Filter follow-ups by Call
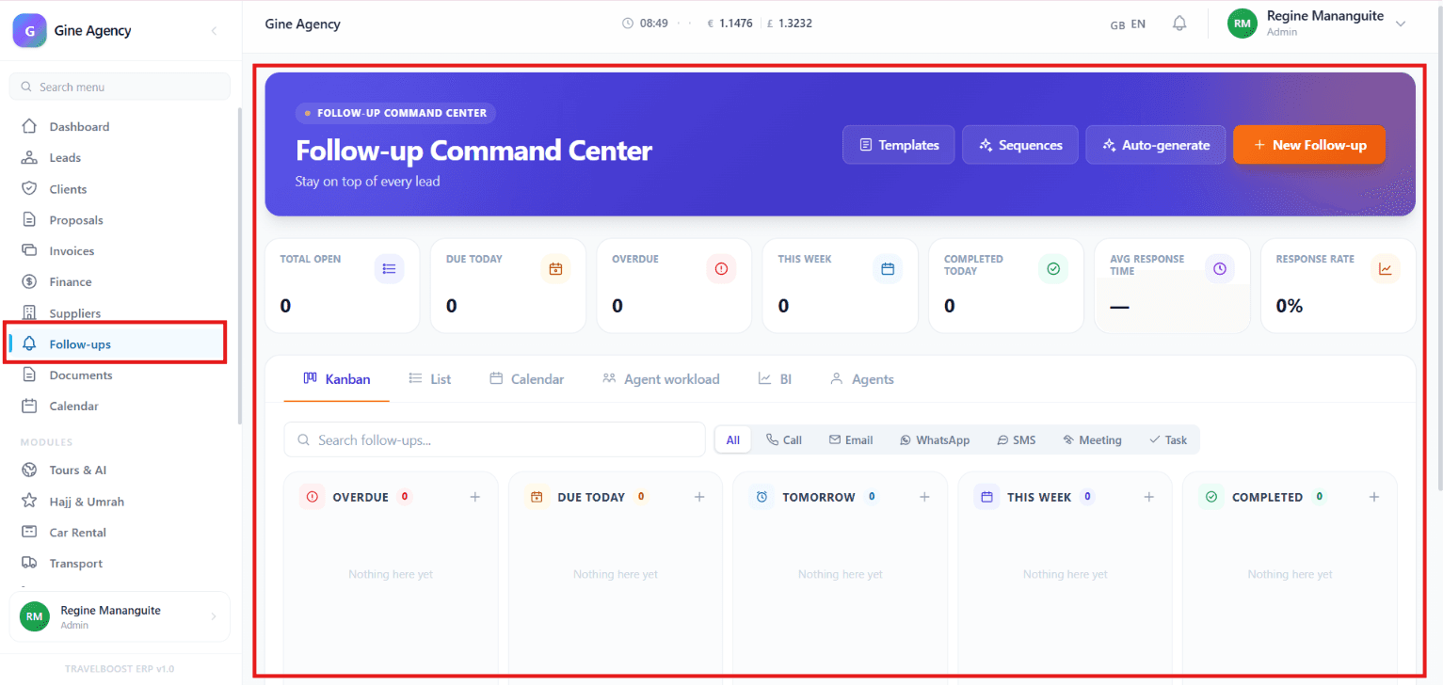 (784, 439)
